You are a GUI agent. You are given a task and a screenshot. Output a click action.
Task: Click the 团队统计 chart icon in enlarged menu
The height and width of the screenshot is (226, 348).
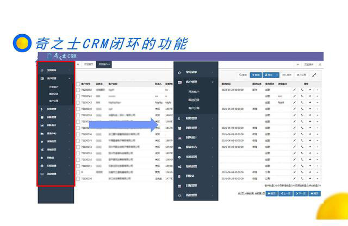pos(179,137)
